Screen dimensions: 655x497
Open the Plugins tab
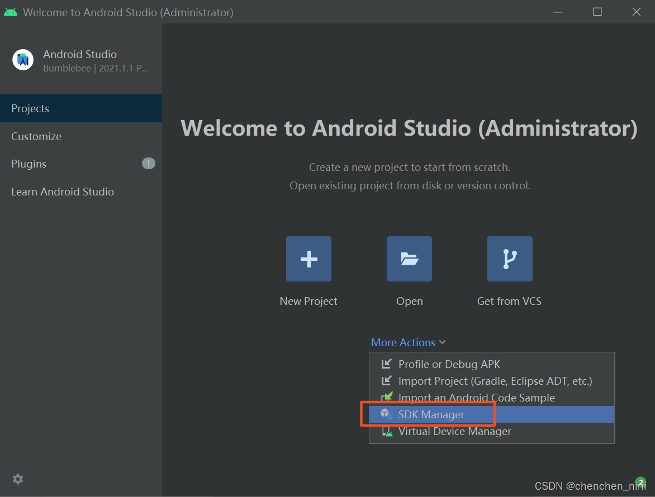pos(81,164)
